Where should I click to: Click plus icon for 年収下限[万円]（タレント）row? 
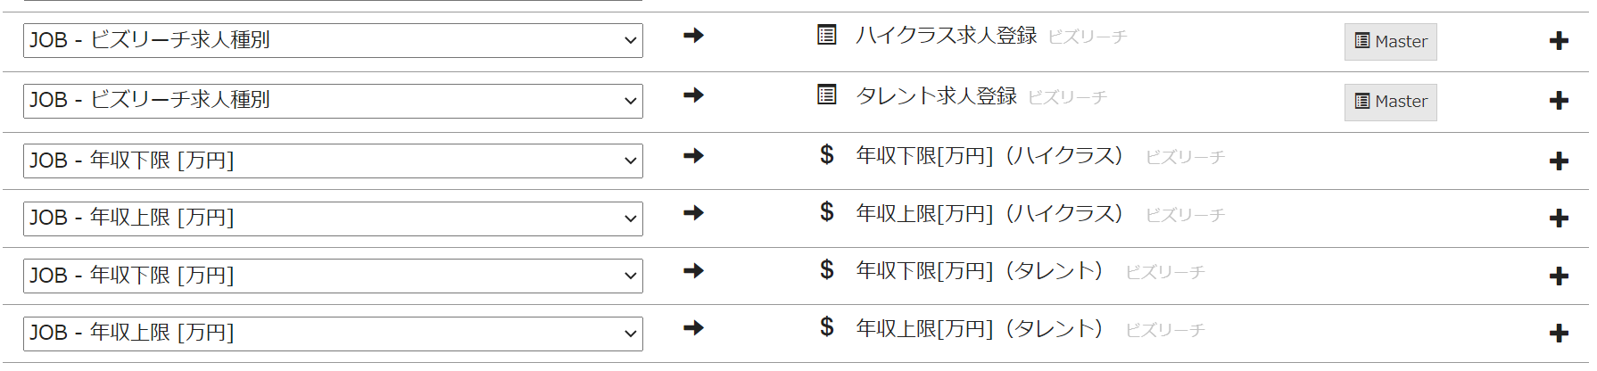[x=1559, y=276]
